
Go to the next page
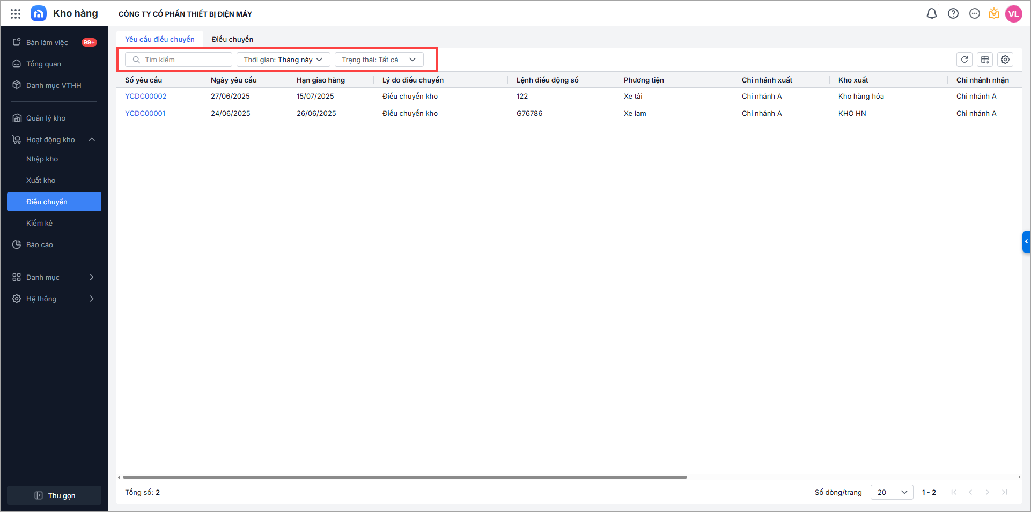(x=988, y=492)
